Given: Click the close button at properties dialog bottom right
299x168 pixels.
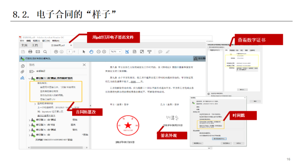Looking at the screenshot, I should pyautogui.click(x=239, y=143).
